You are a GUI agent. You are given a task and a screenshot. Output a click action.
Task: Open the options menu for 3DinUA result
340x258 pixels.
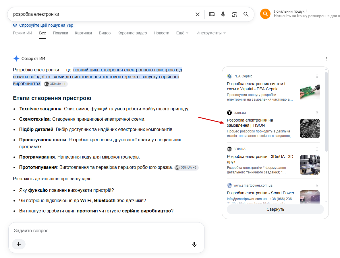point(317,149)
